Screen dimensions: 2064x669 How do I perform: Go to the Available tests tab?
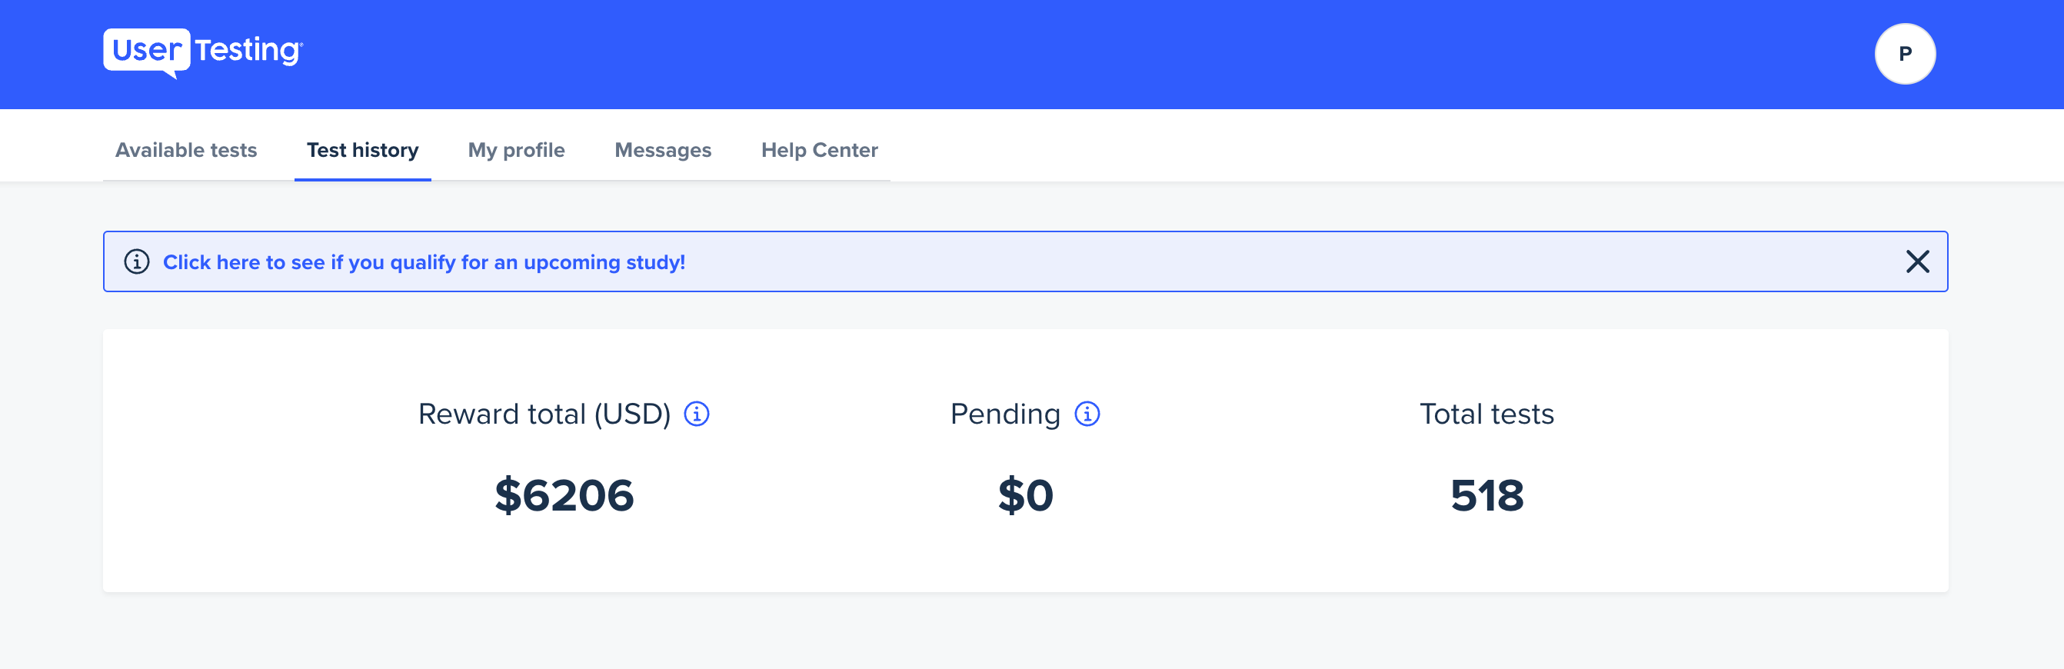click(x=186, y=150)
